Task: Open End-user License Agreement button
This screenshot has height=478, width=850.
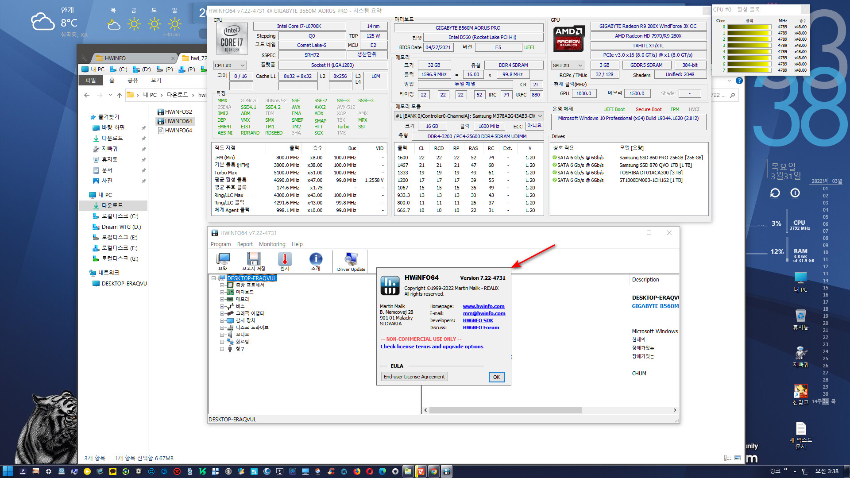Action: (x=414, y=377)
